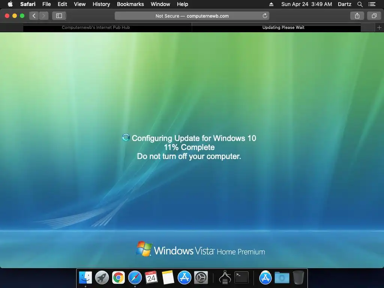Minimize Safari with the yellow button
Image resolution: width=384 pixels, height=288 pixels.
pos(15,16)
